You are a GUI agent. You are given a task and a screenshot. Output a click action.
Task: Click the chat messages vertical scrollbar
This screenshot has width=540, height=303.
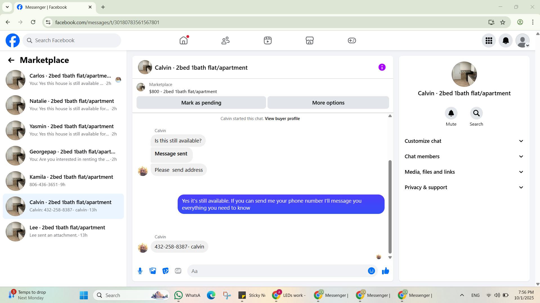pos(390,207)
